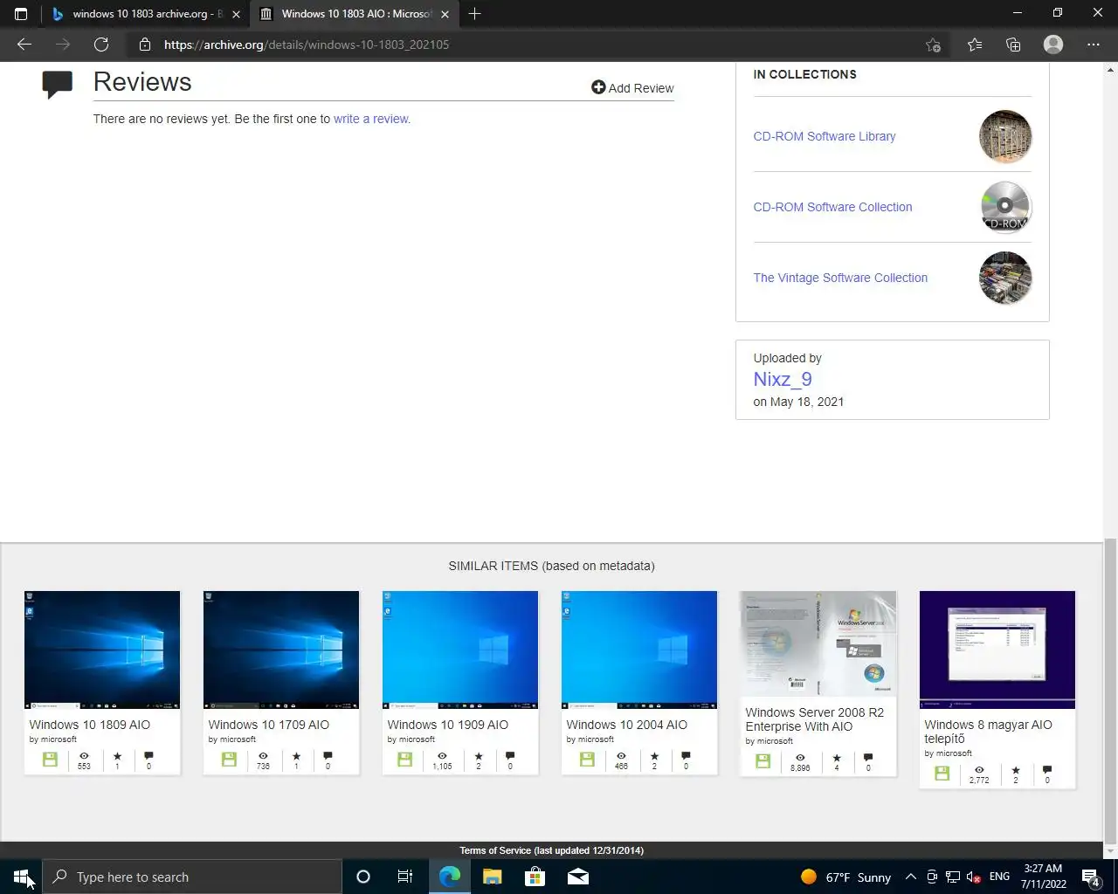Add this page to favorites star icon
Image resolution: width=1118 pixels, height=894 pixels.
click(933, 45)
